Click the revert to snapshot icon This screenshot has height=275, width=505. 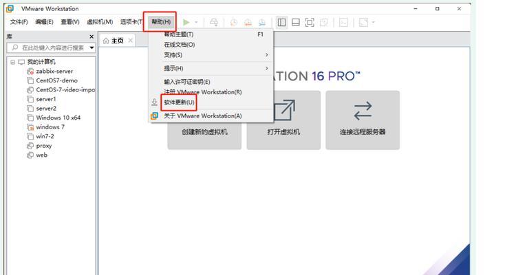[248, 22]
